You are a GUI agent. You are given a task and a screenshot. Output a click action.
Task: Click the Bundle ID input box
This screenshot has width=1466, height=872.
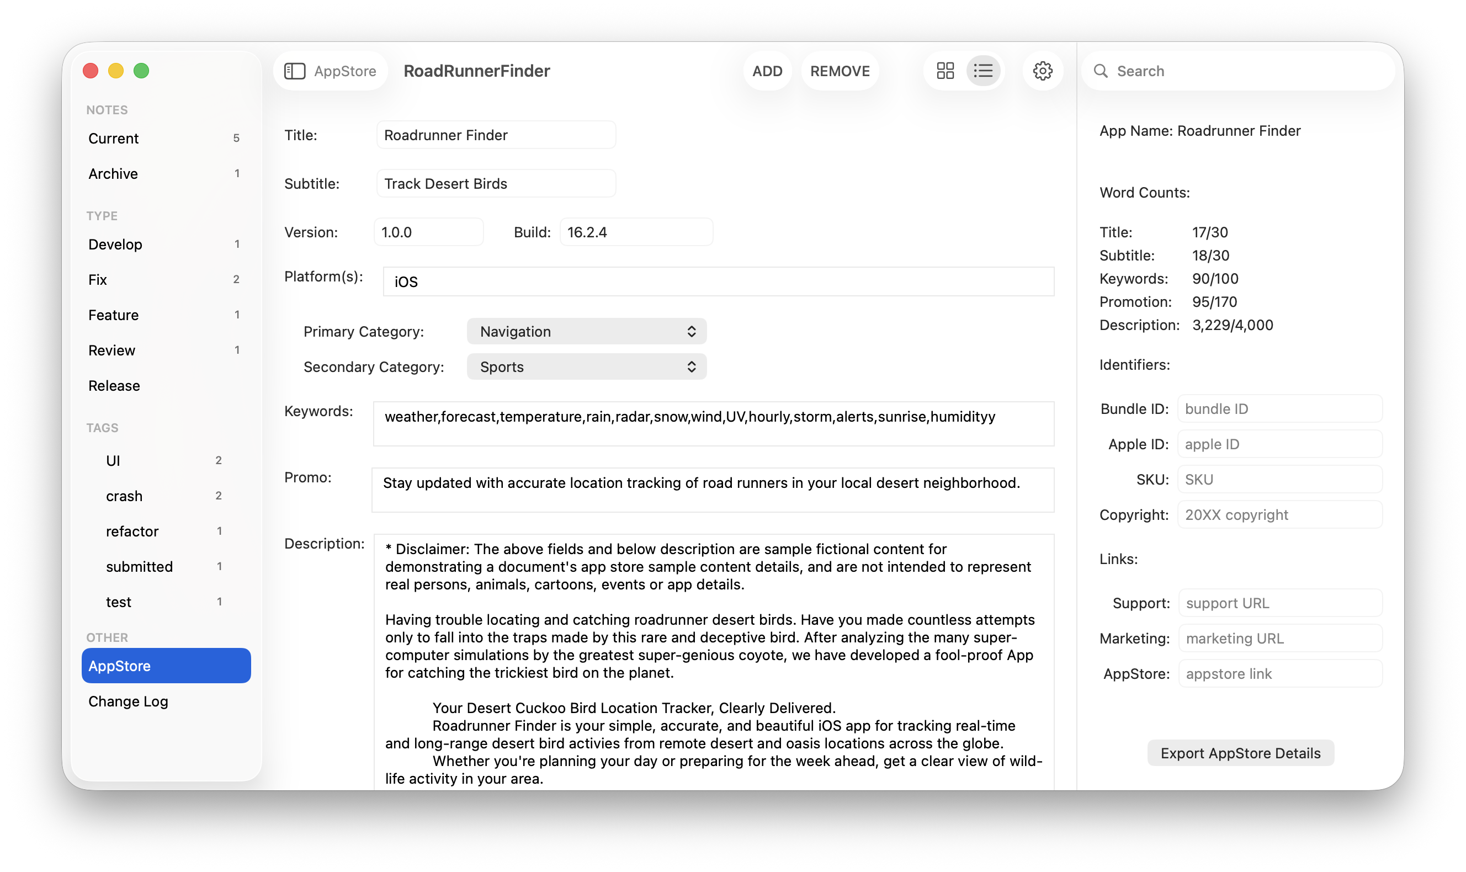1279,408
